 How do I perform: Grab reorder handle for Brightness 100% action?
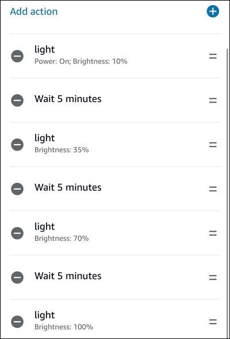(213, 322)
